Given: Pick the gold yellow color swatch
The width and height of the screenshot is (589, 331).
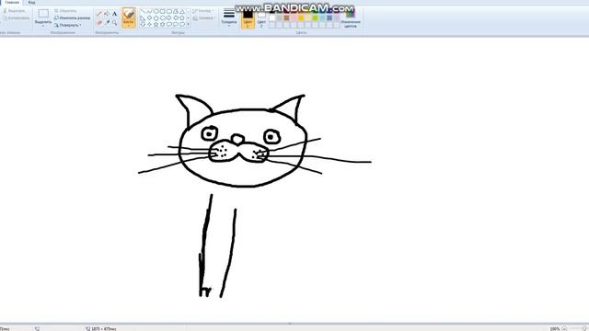Looking at the screenshot, I should click(301, 17).
